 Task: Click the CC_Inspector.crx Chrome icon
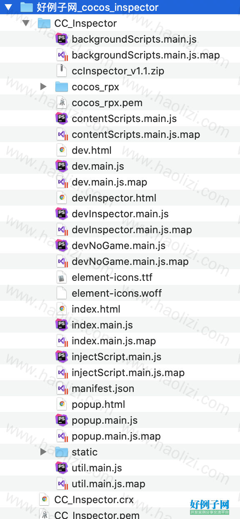click(x=44, y=499)
